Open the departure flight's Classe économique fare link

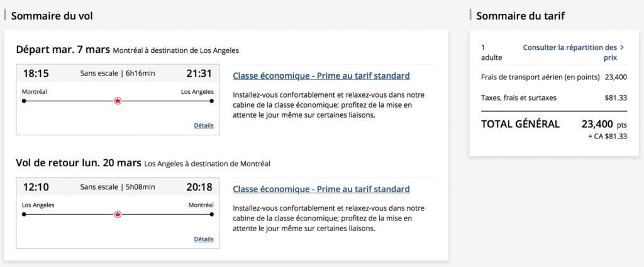(x=321, y=76)
